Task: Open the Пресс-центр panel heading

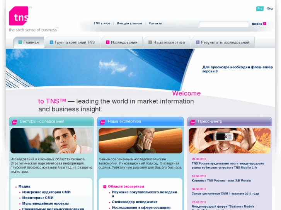Action: [x=210, y=121]
